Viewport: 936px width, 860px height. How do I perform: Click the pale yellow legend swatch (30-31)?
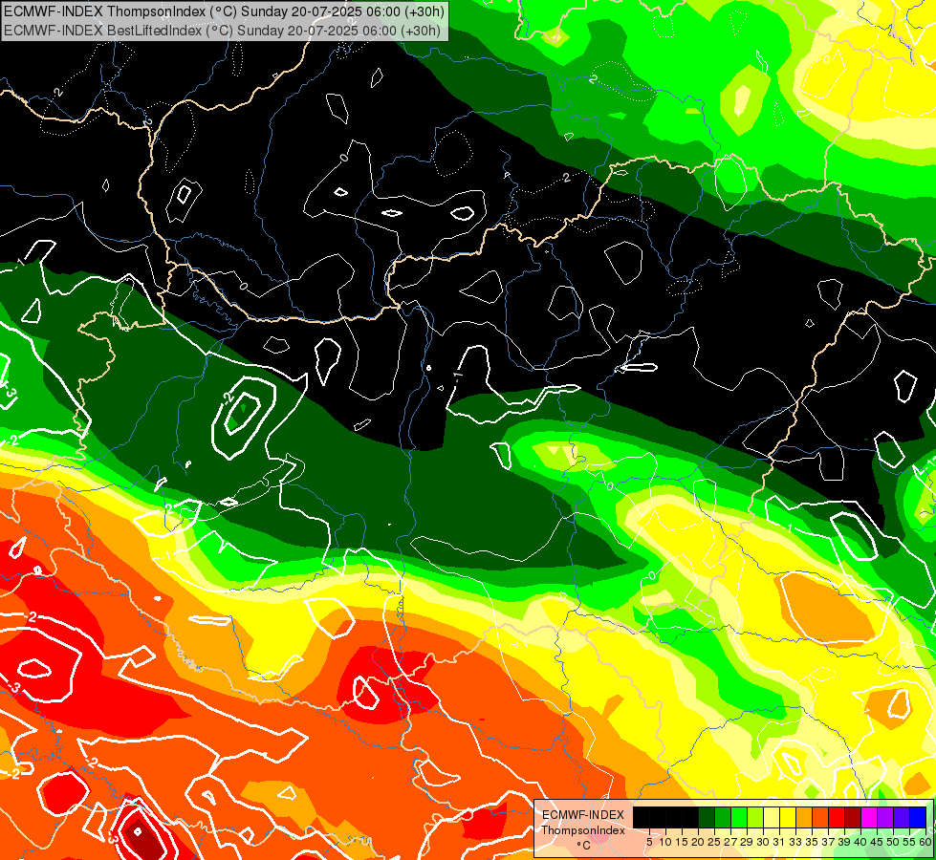[x=772, y=817]
